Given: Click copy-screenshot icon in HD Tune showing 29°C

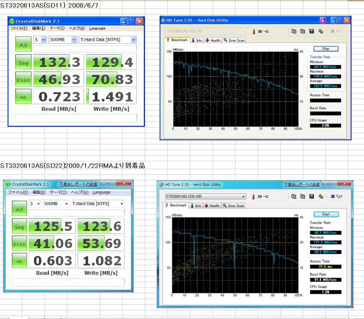Looking at the screenshot, I should pos(303,196).
